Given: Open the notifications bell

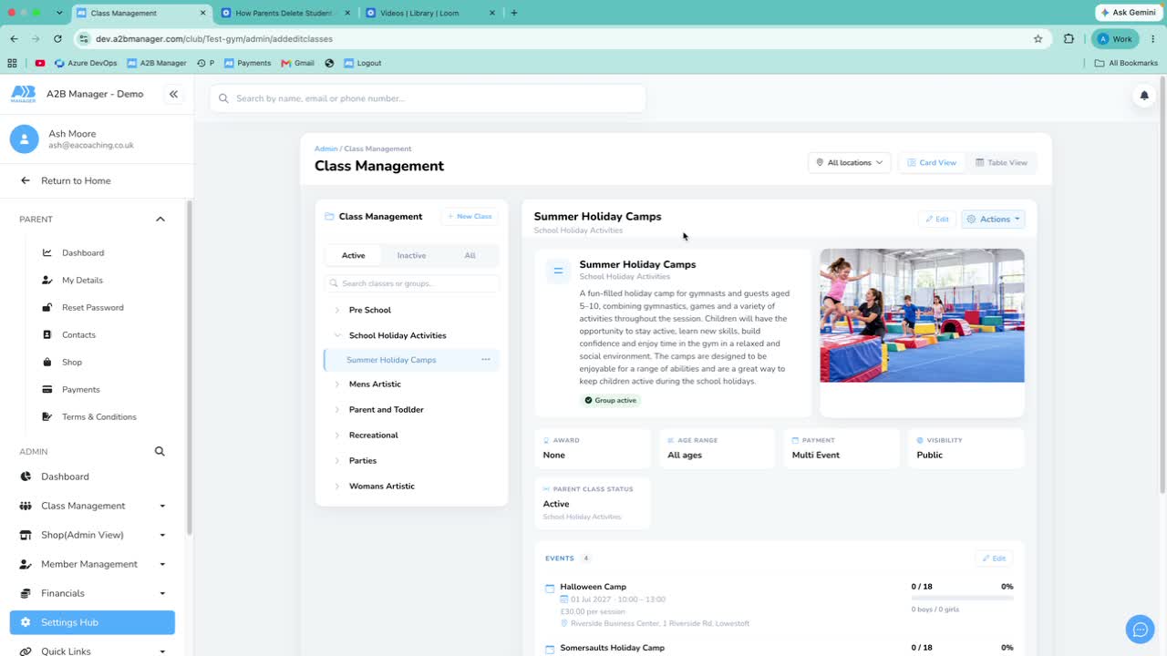Looking at the screenshot, I should (1144, 96).
